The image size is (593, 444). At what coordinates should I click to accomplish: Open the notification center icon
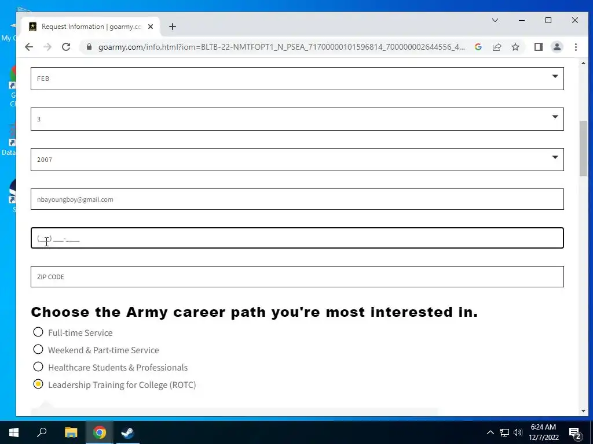pos(575,432)
